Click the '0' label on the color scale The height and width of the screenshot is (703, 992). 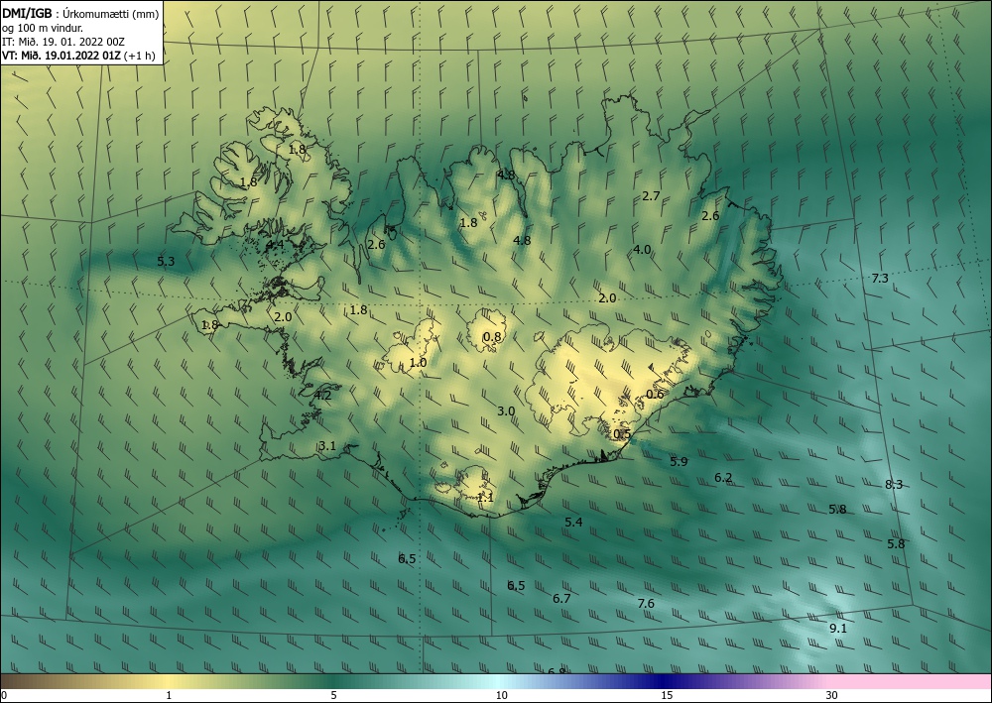click(x=4, y=696)
